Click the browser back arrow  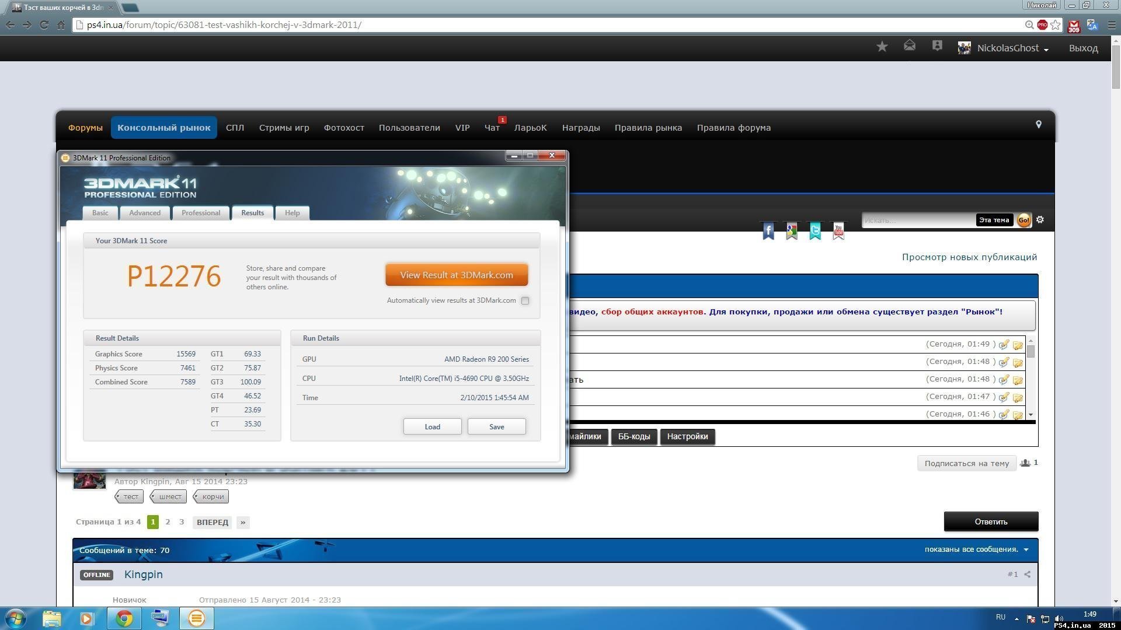coord(10,25)
